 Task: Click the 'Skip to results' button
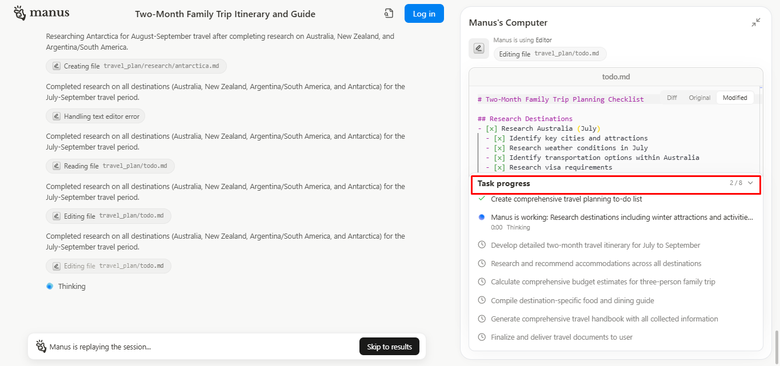click(389, 347)
